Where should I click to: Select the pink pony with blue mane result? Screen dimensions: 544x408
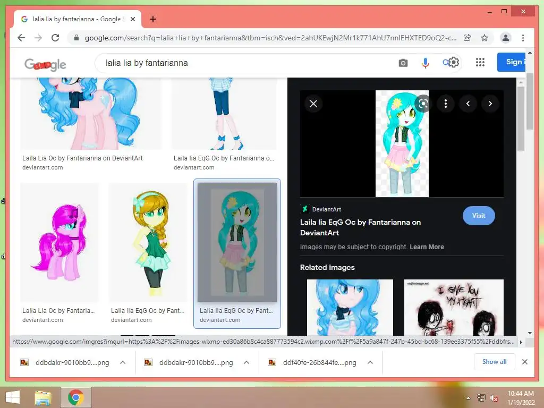[x=90, y=114]
